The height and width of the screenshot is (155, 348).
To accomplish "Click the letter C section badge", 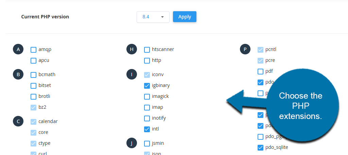I will (x=18, y=121).
